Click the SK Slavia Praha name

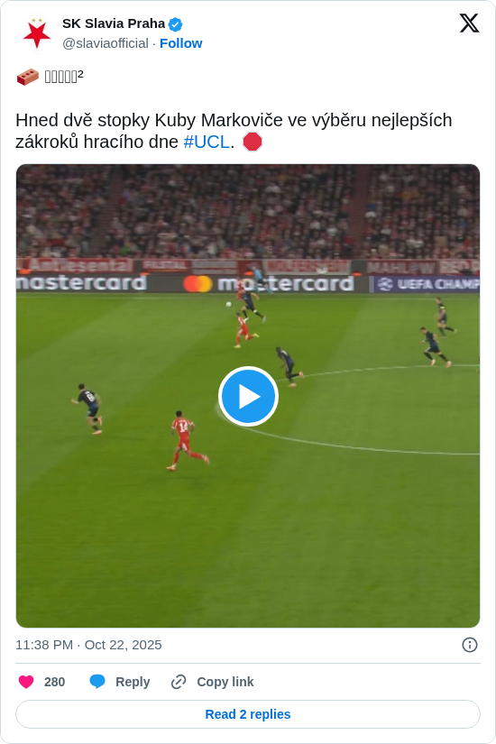tap(114, 23)
